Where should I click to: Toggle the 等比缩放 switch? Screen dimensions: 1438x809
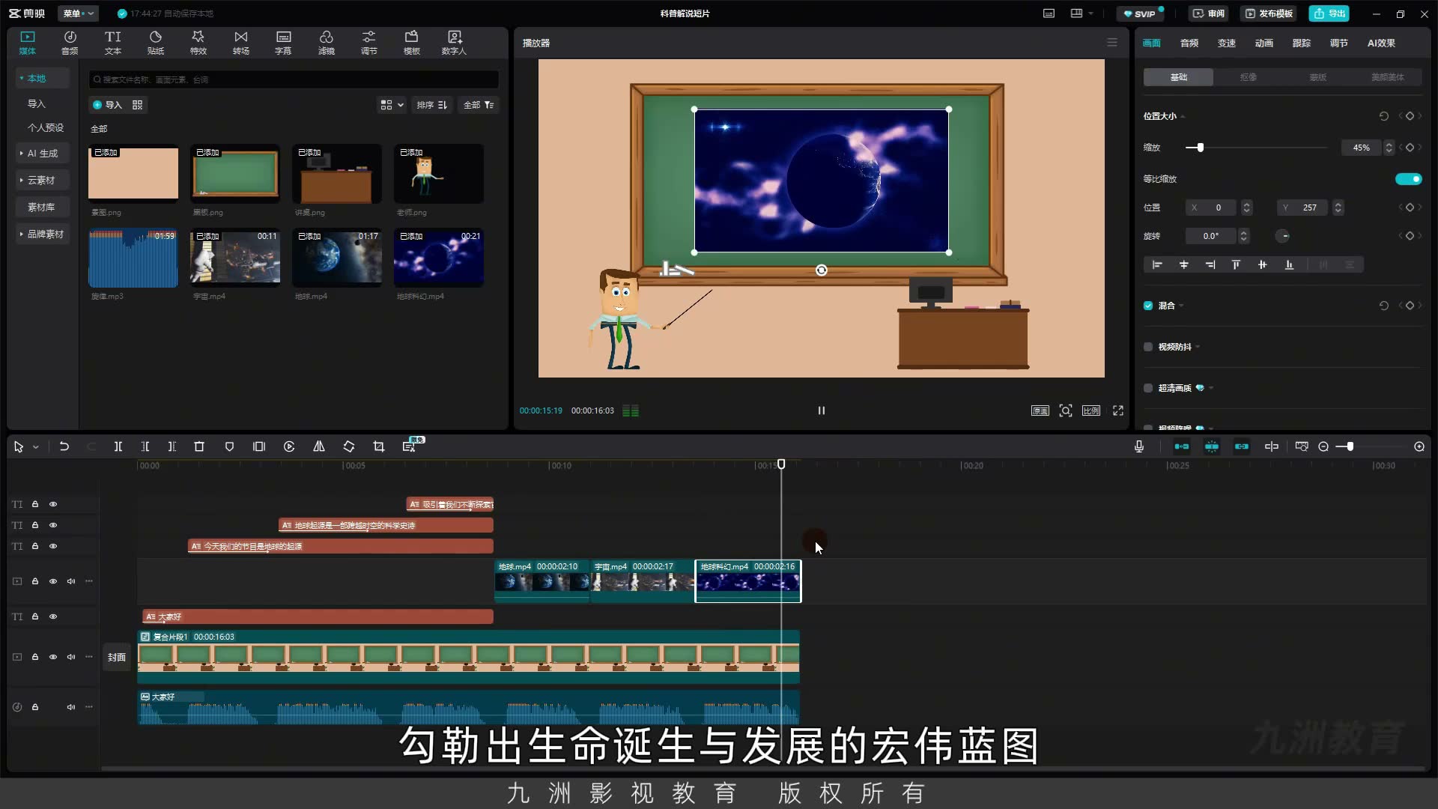[x=1408, y=179]
